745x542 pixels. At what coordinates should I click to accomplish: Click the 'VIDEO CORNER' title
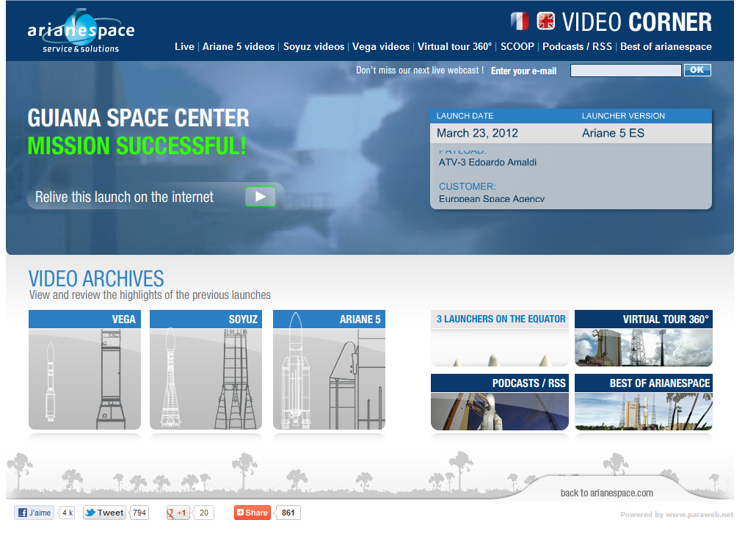coord(636,22)
